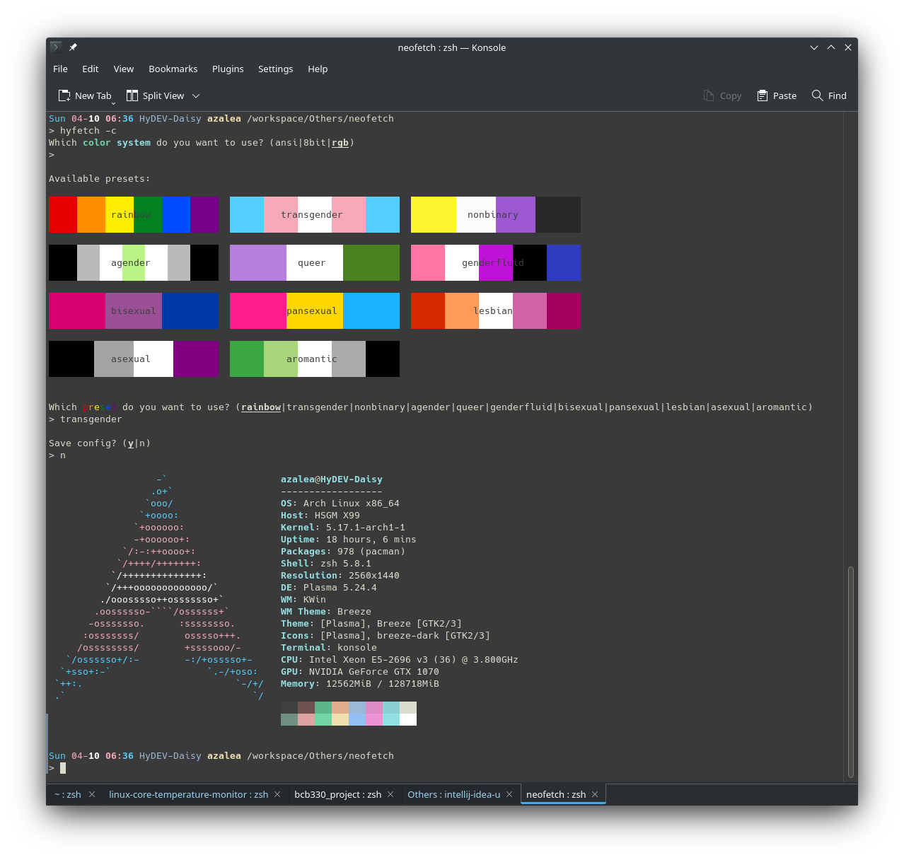This screenshot has width=904, height=860.
Task: Click the nonbinary preset swatch
Action: 496,214
